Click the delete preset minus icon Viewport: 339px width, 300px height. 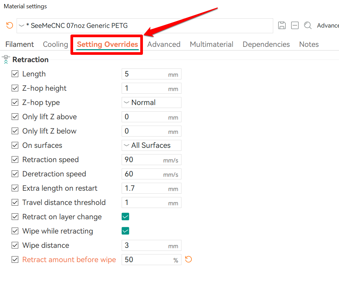(x=295, y=26)
